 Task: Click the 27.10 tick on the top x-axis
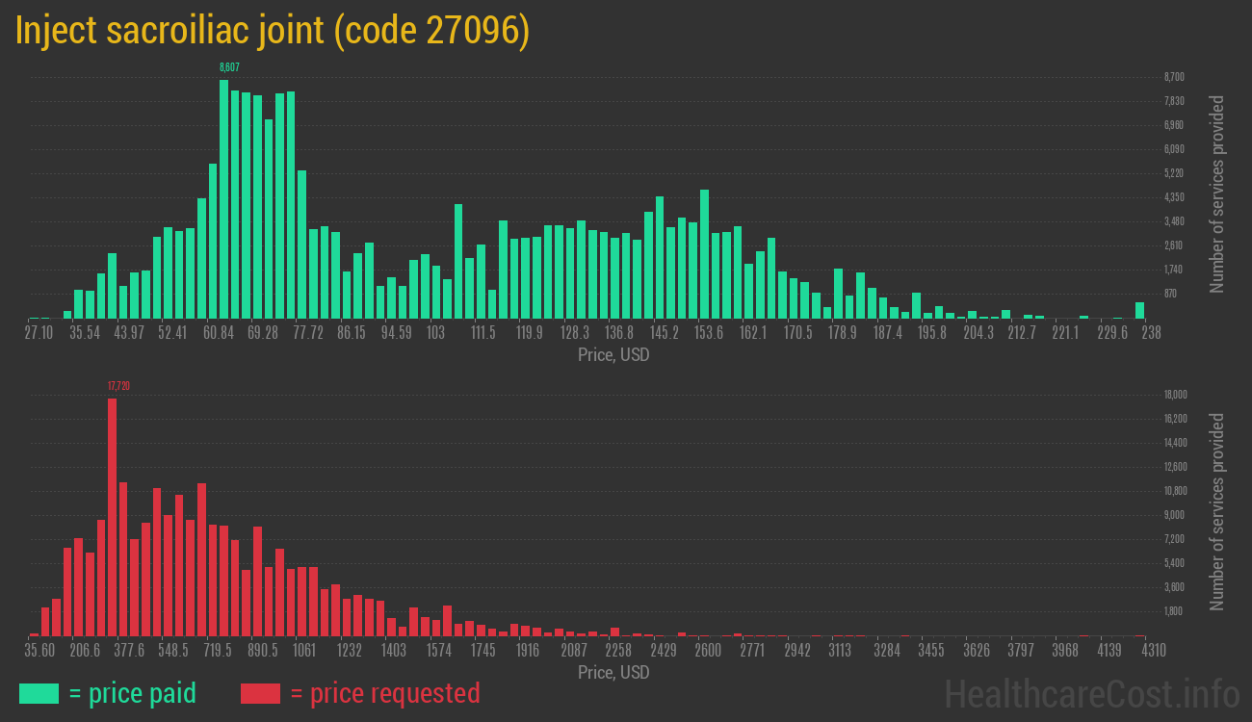click(39, 333)
